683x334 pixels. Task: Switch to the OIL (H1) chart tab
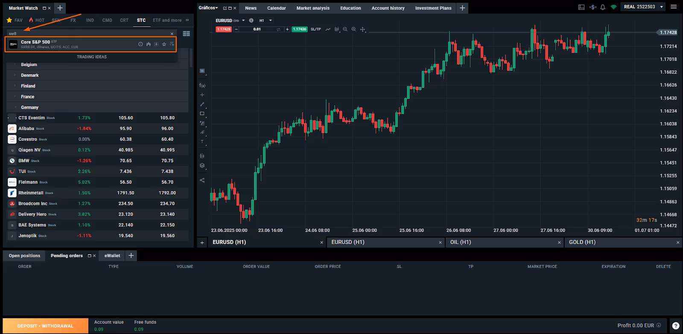pyautogui.click(x=504, y=242)
